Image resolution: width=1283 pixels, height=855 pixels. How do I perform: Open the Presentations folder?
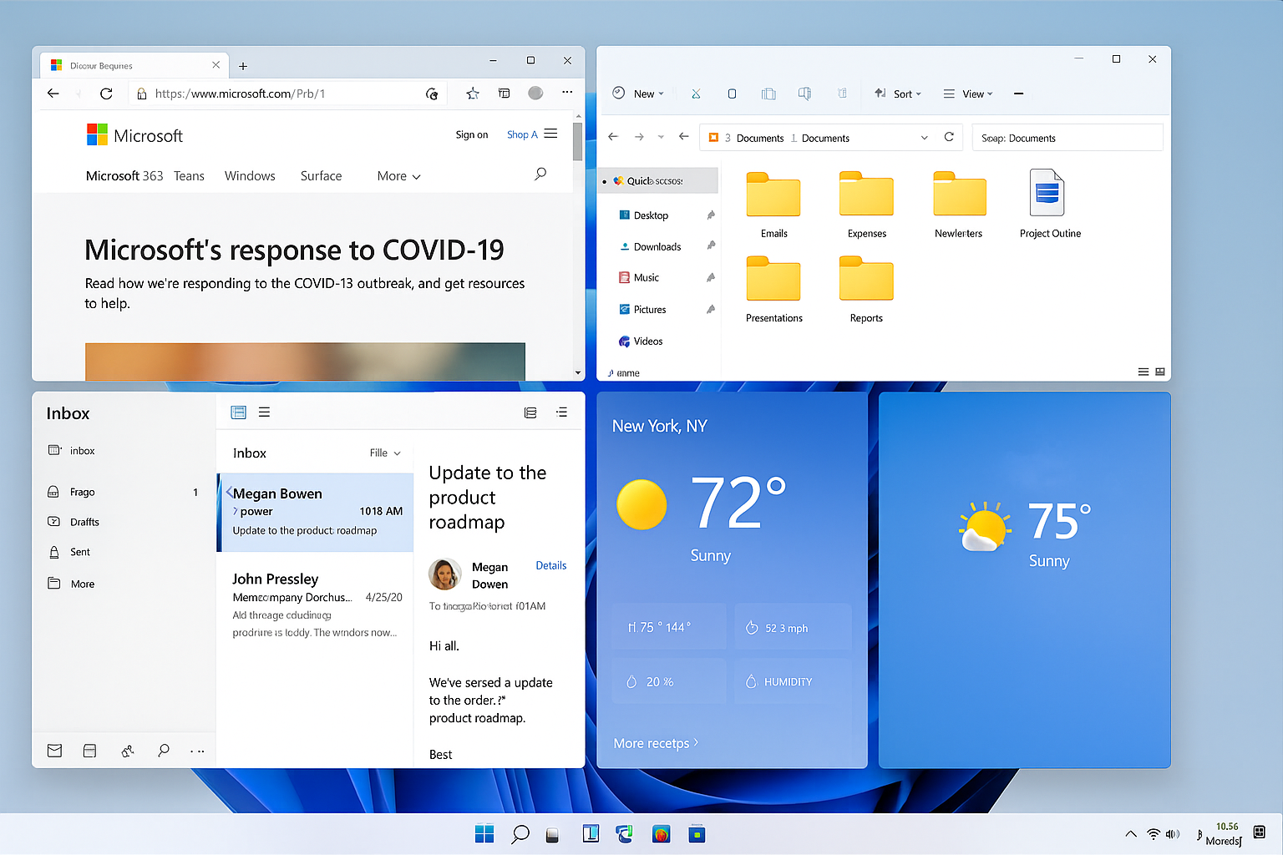pos(773,290)
